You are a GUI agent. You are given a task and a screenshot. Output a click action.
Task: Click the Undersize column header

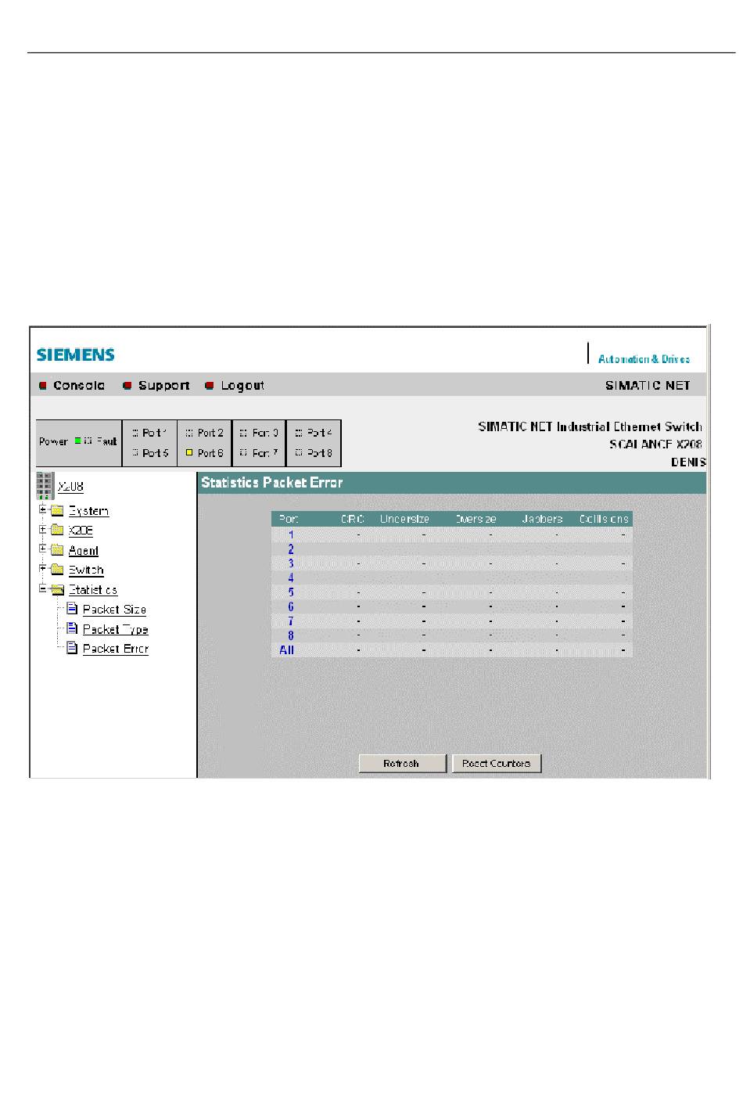click(x=404, y=519)
